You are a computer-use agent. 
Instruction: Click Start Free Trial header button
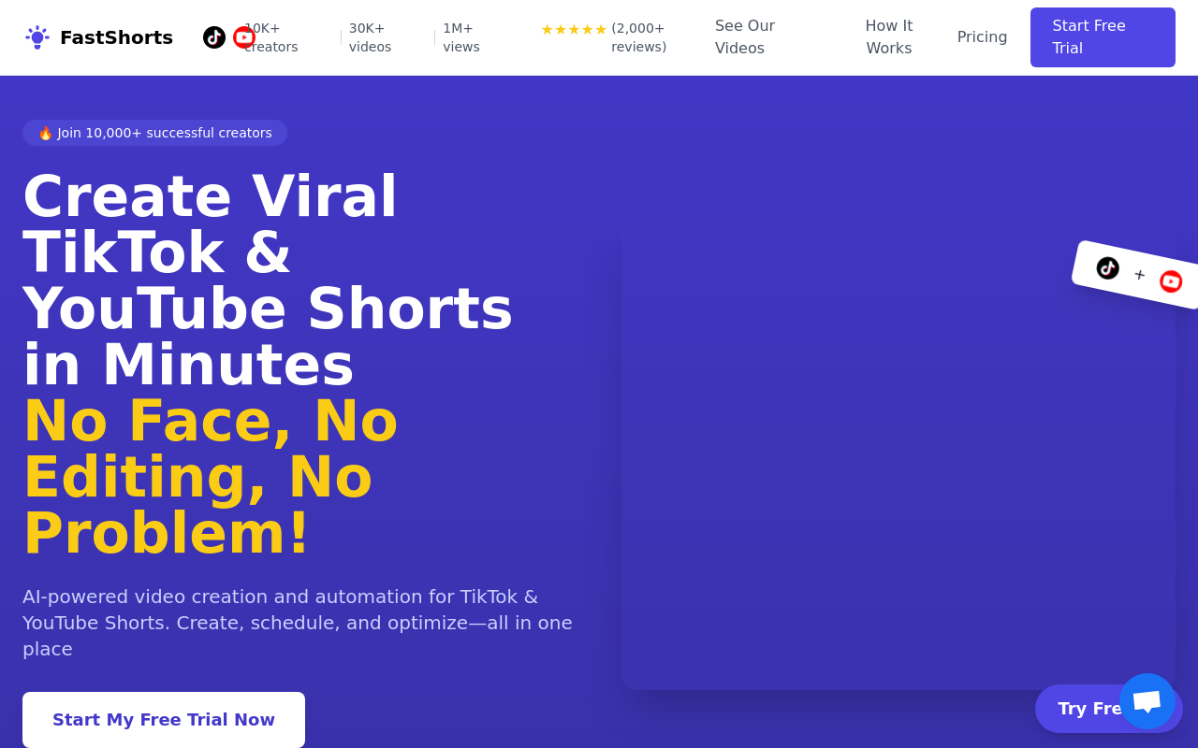pos(1103,37)
